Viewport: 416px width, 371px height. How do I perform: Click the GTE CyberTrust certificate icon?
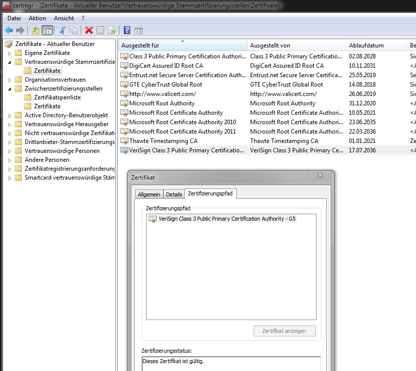(124, 85)
